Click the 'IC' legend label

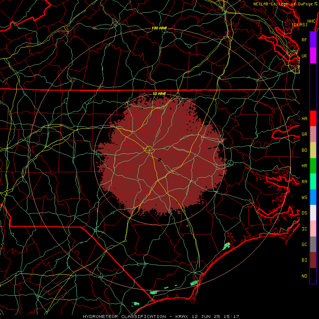coord(304,229)
